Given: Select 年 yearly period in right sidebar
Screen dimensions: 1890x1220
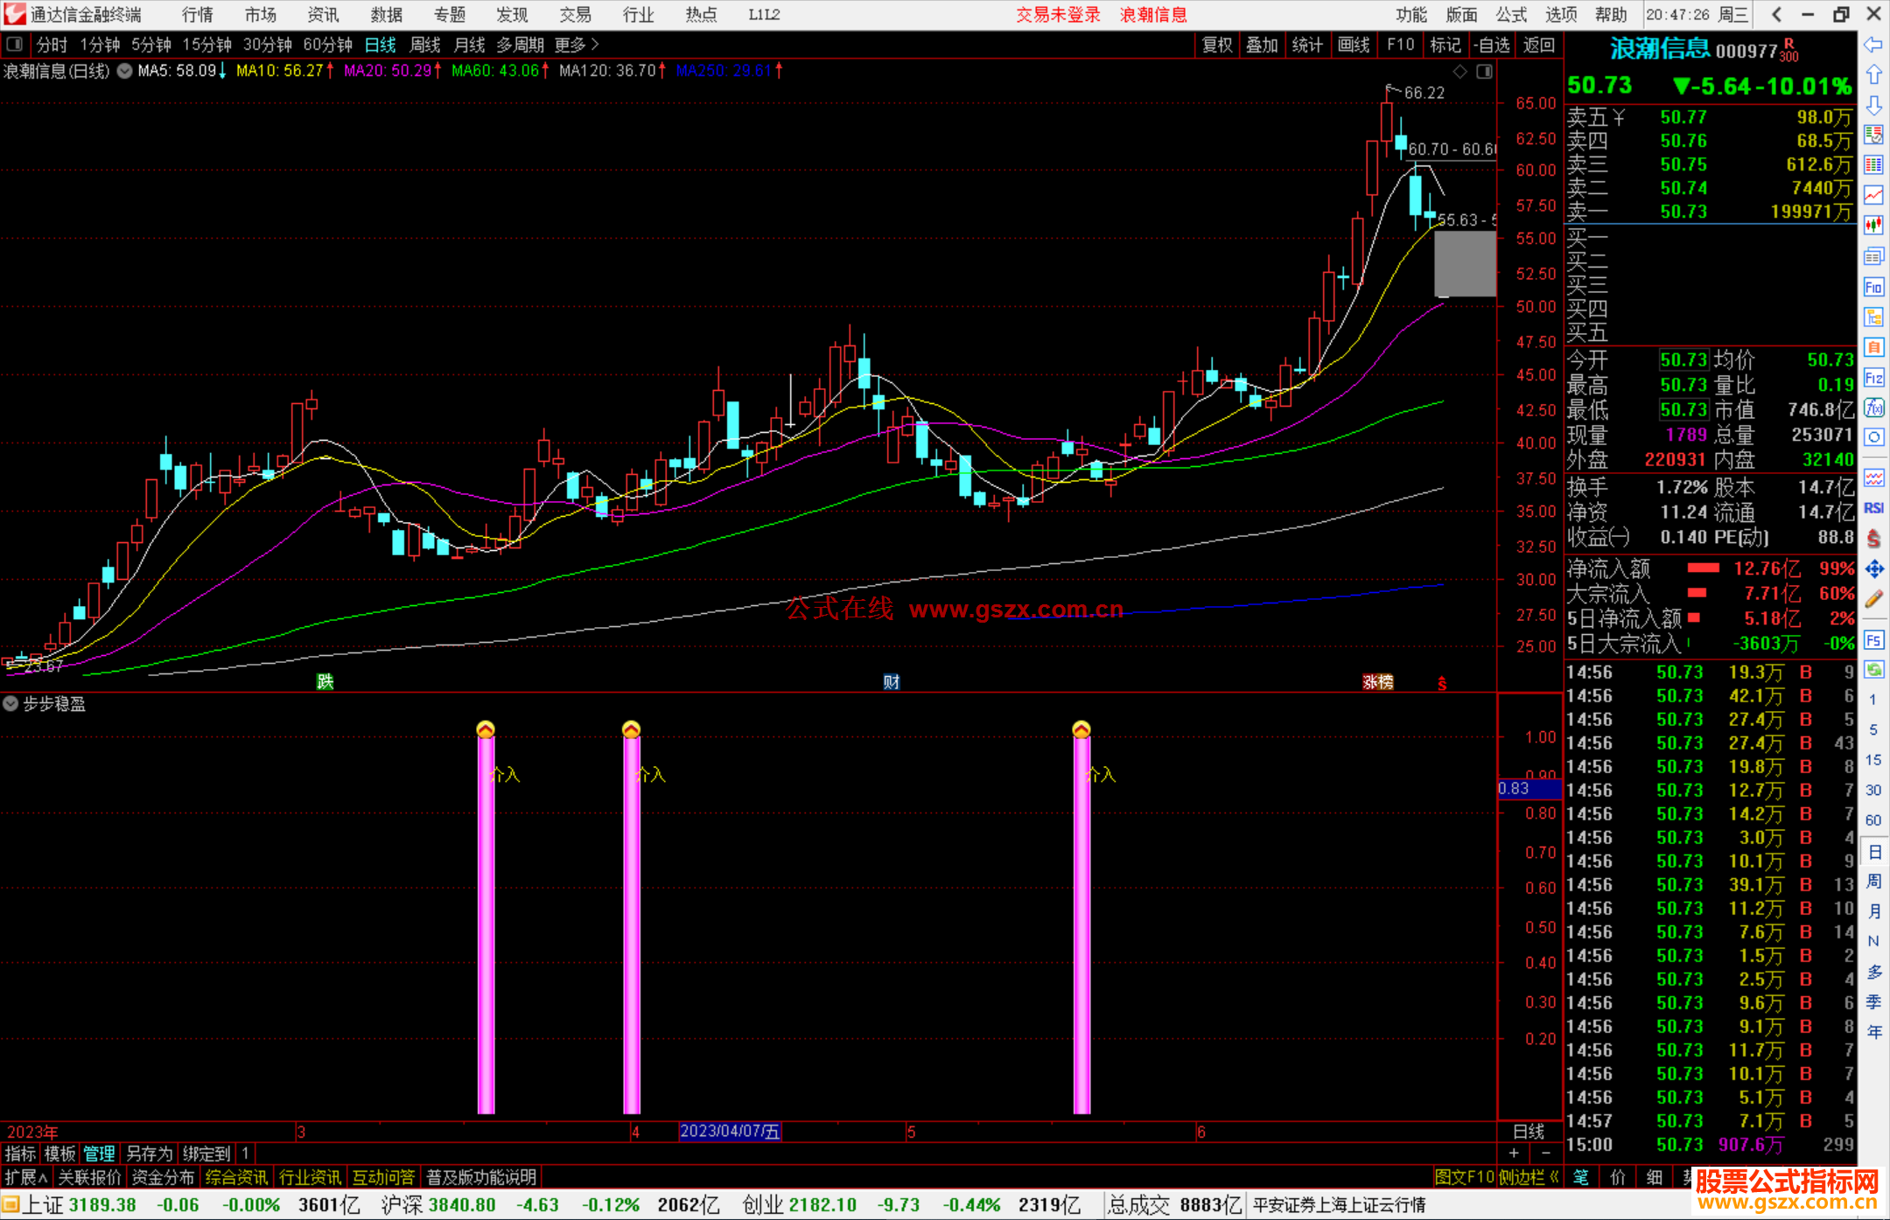Looking at the screenshot, I should (x=1873, y=1032).
